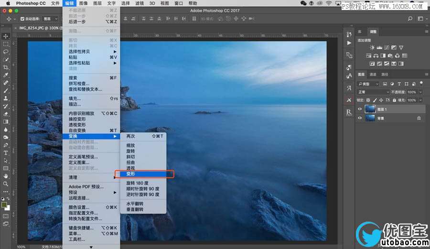430x249 pixels.
Task: Toggle the layer filter on/off switch
Action: [x=421, y=83]
